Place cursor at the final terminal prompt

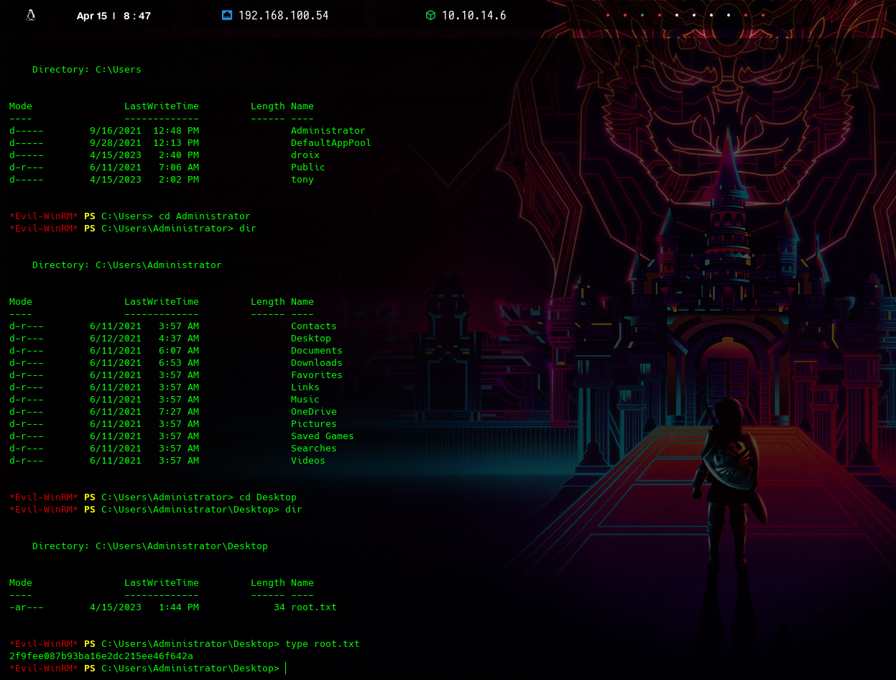(285, 668)
